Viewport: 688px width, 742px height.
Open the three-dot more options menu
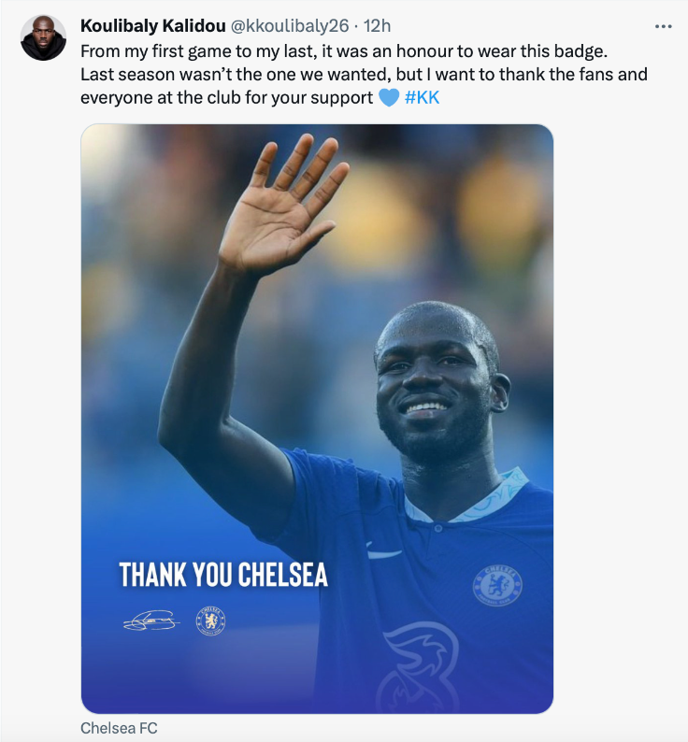coord(664,25)
